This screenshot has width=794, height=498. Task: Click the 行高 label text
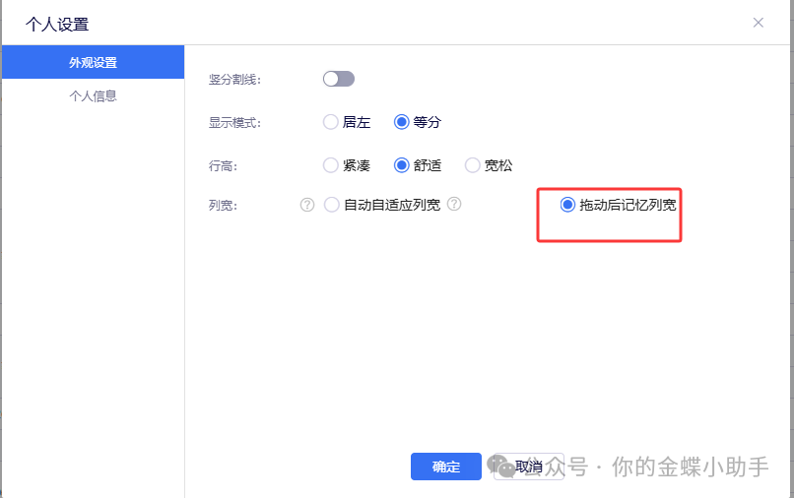pos(224,166)
